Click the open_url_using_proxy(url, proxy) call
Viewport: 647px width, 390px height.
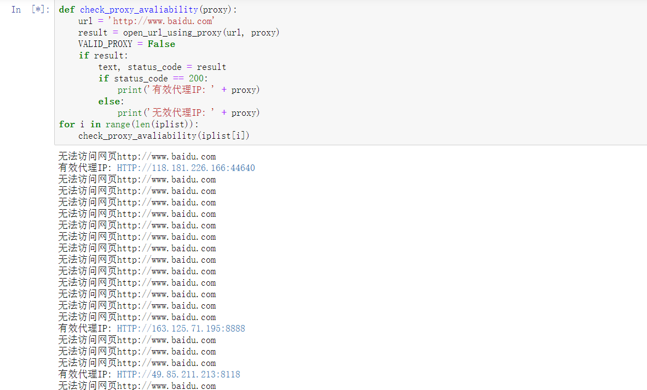201,33
